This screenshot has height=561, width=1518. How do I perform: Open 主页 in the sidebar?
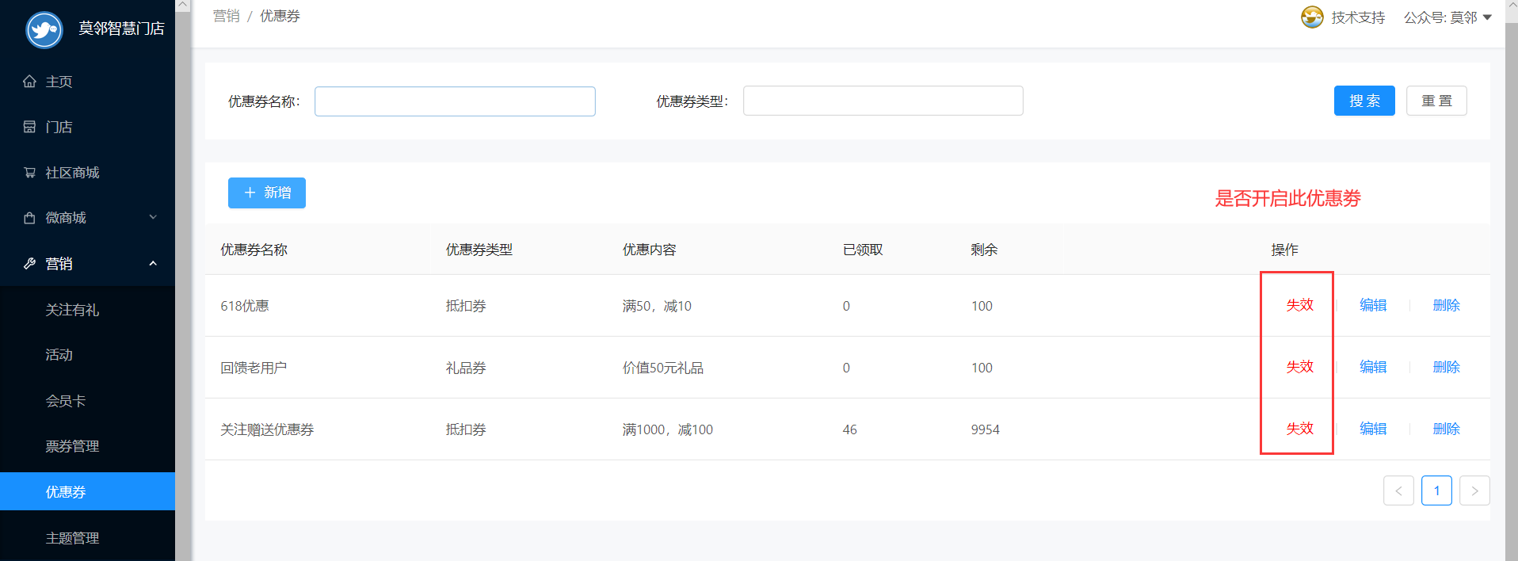pos(87,82)
